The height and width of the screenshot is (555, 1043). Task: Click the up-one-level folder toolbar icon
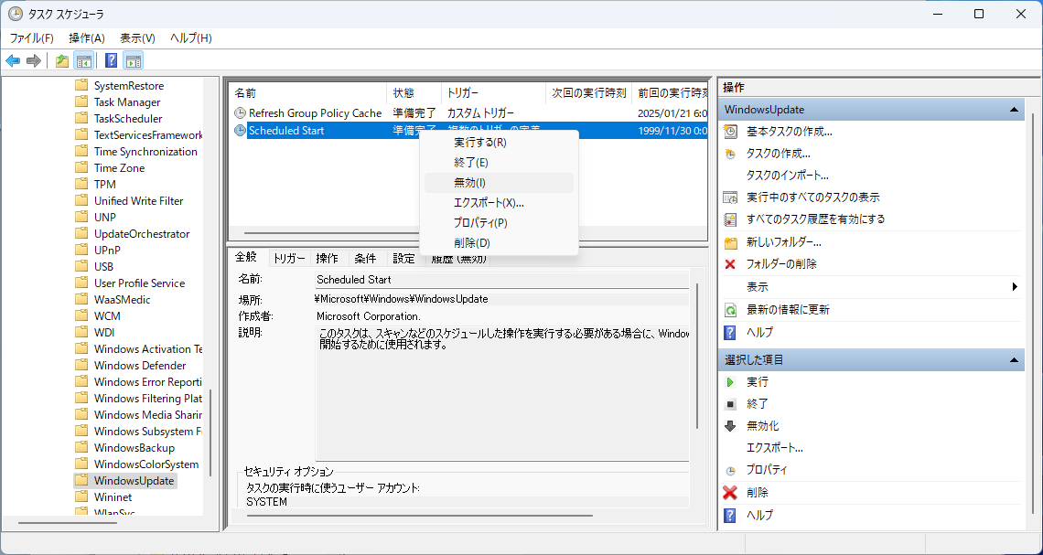pyautogui.click(x=61, y=61)
